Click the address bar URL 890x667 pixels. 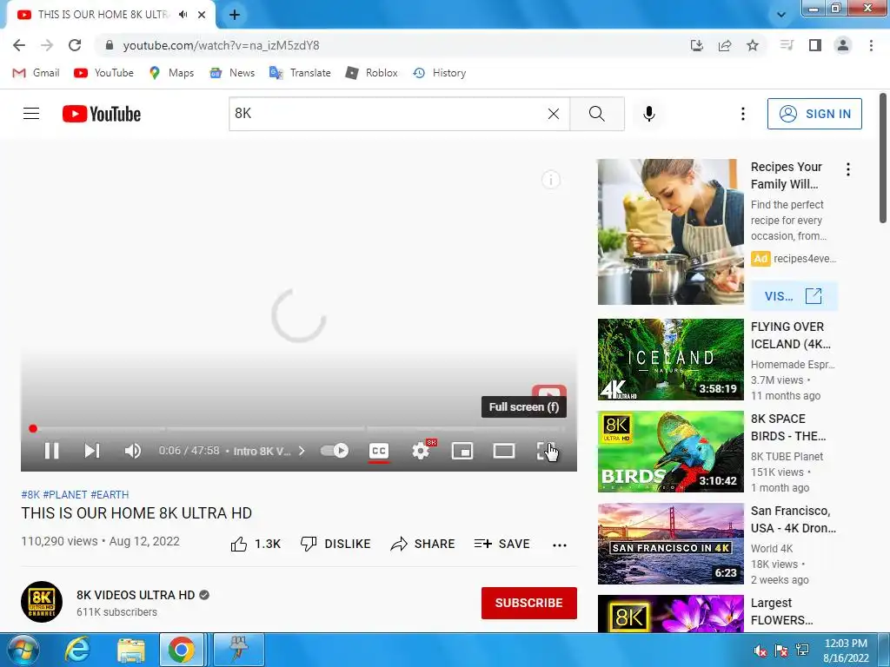(222, 45)
